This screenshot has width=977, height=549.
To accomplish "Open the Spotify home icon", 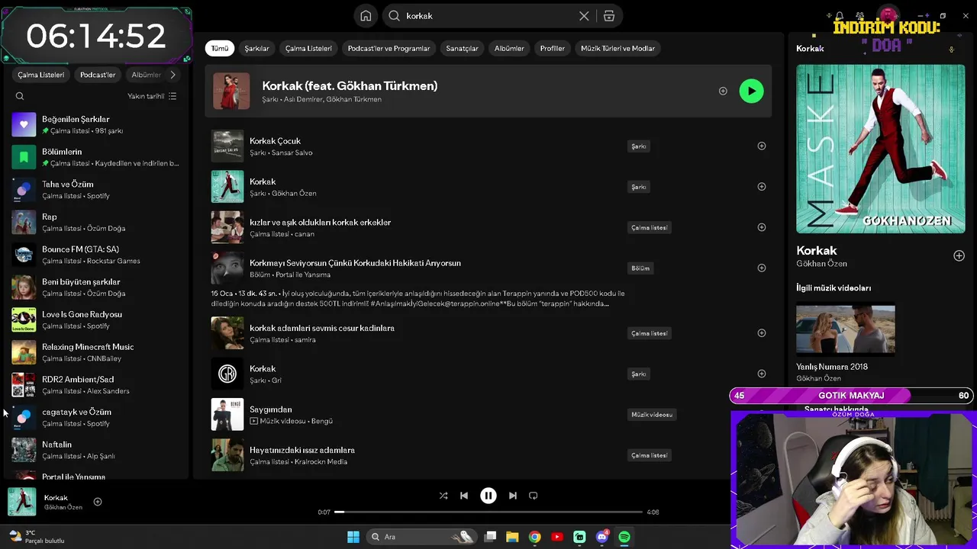I will coord(366,16).
